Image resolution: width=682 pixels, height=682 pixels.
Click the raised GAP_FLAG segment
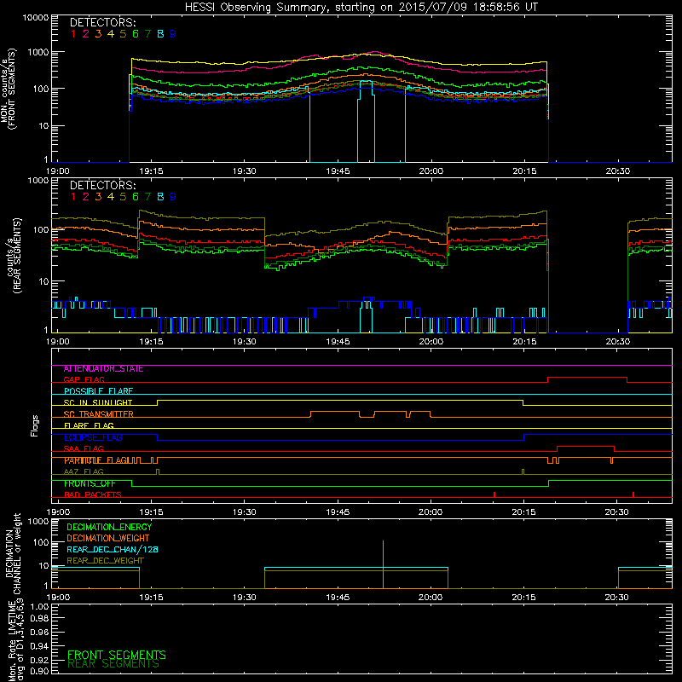coord(587,378)
